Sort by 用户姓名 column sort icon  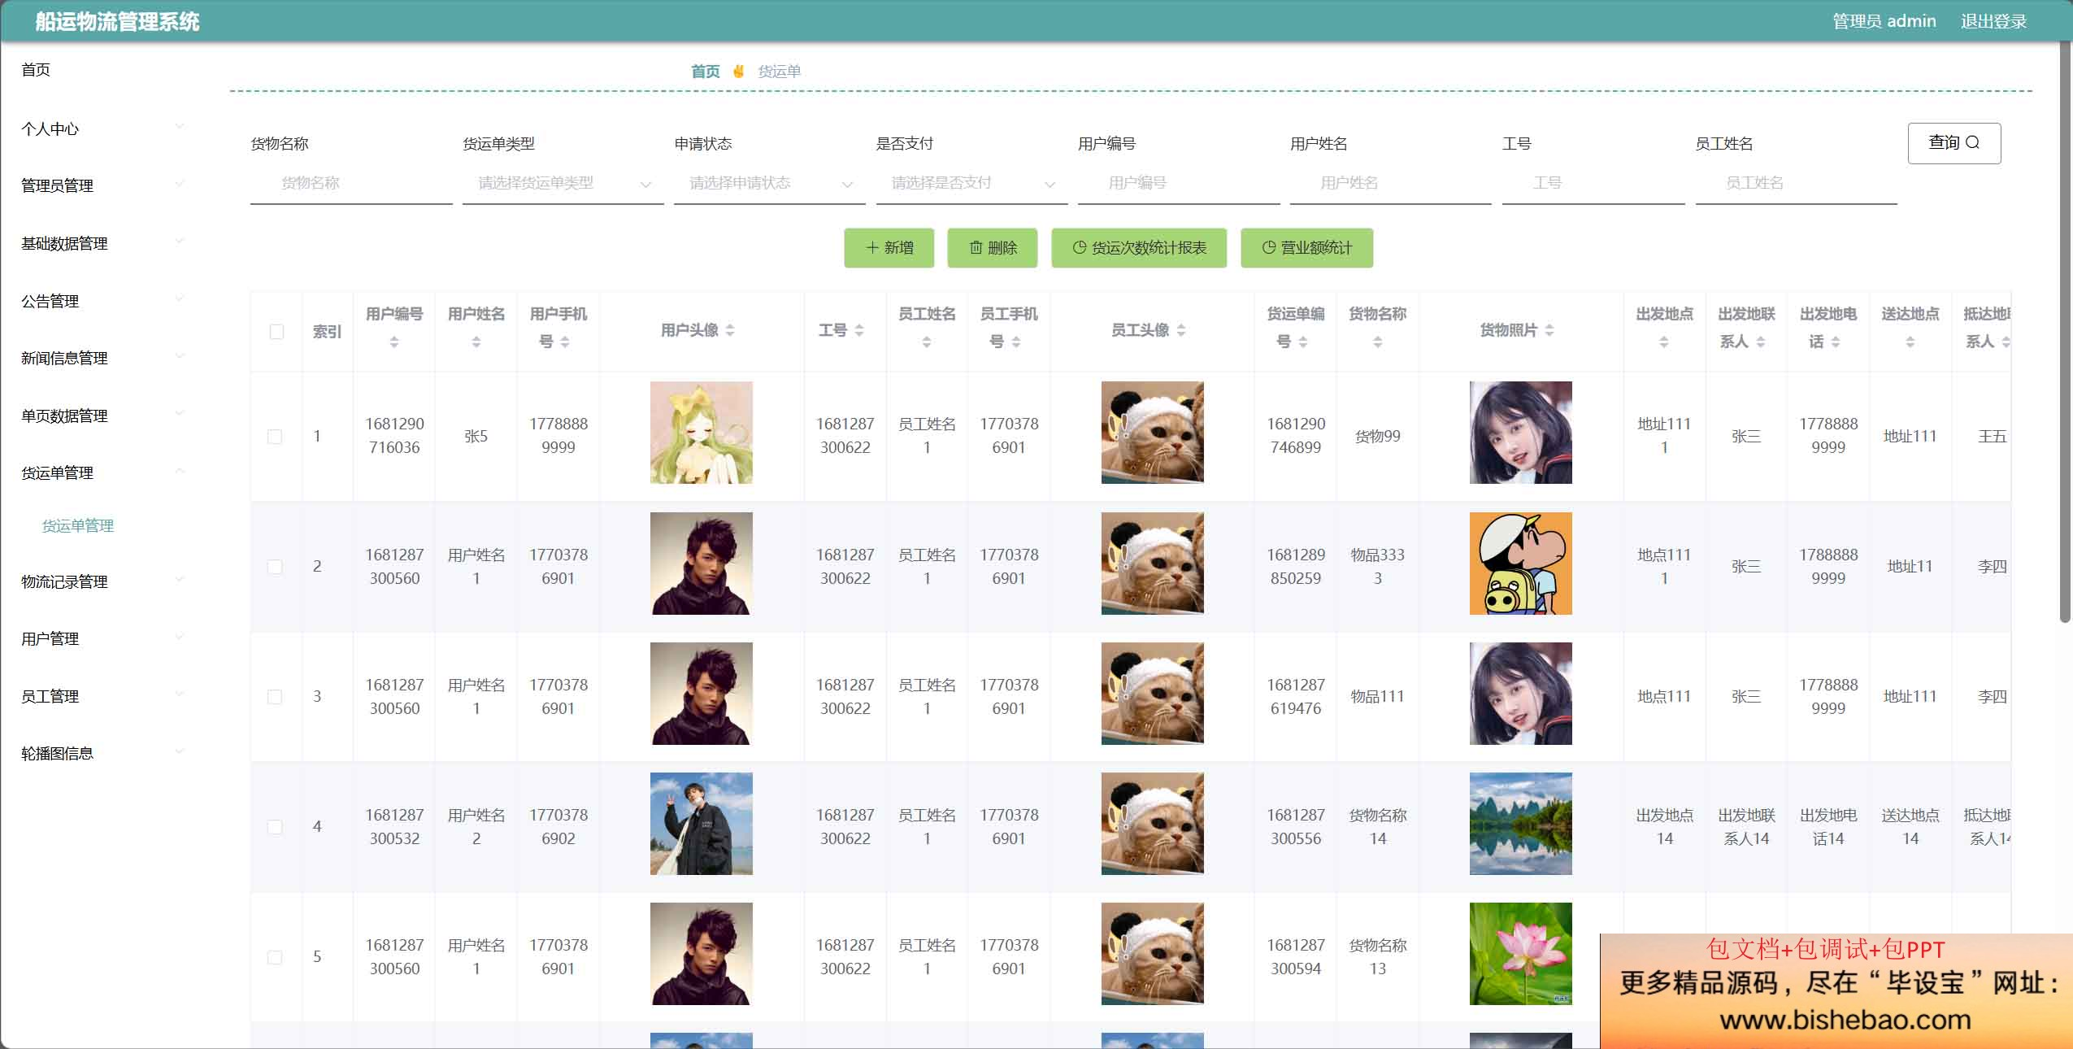(476, 342)
